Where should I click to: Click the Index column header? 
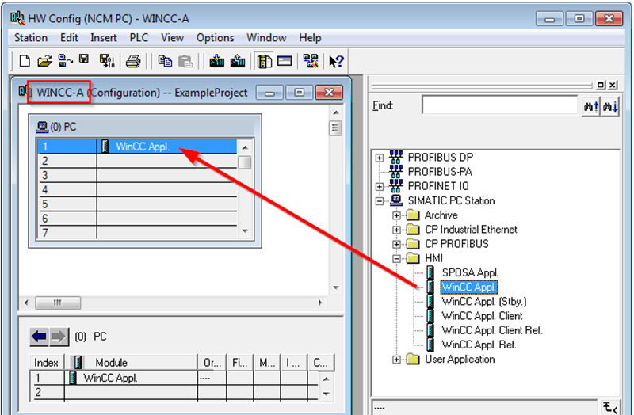pos(47,363)
